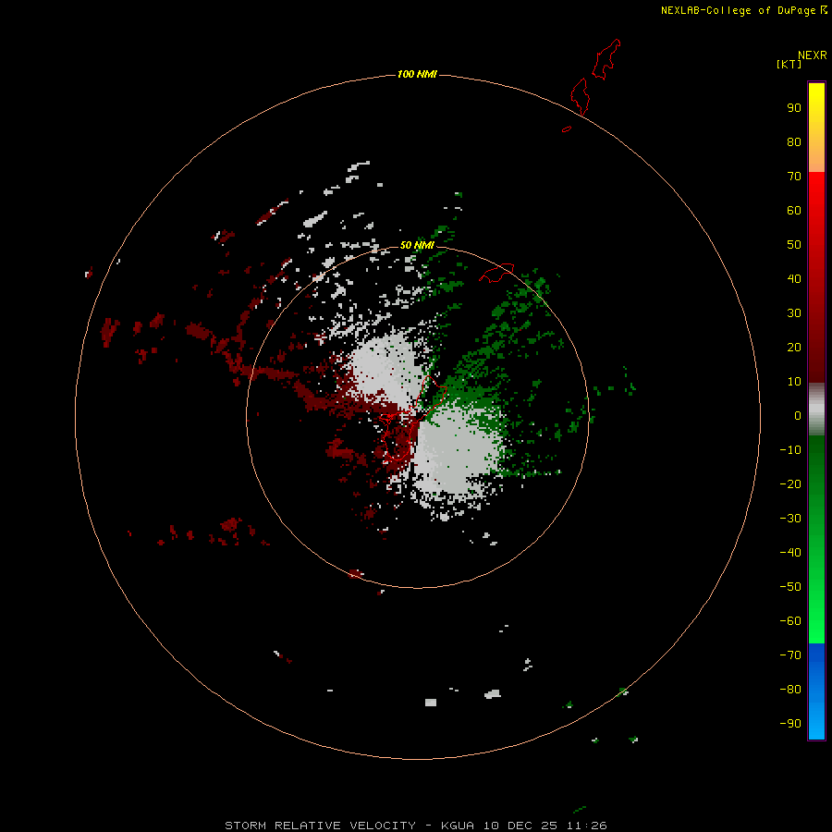Click the -40 value on the velocity scale
This screenshot has height=832, width=832.
pos(790,553)
